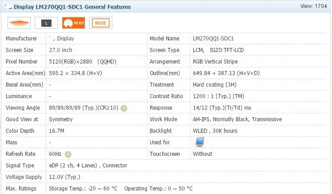The image size is (332, 194).
Task: Select the IGZO TFT-LCD screen type value
Action: click(x=227, y=50)
